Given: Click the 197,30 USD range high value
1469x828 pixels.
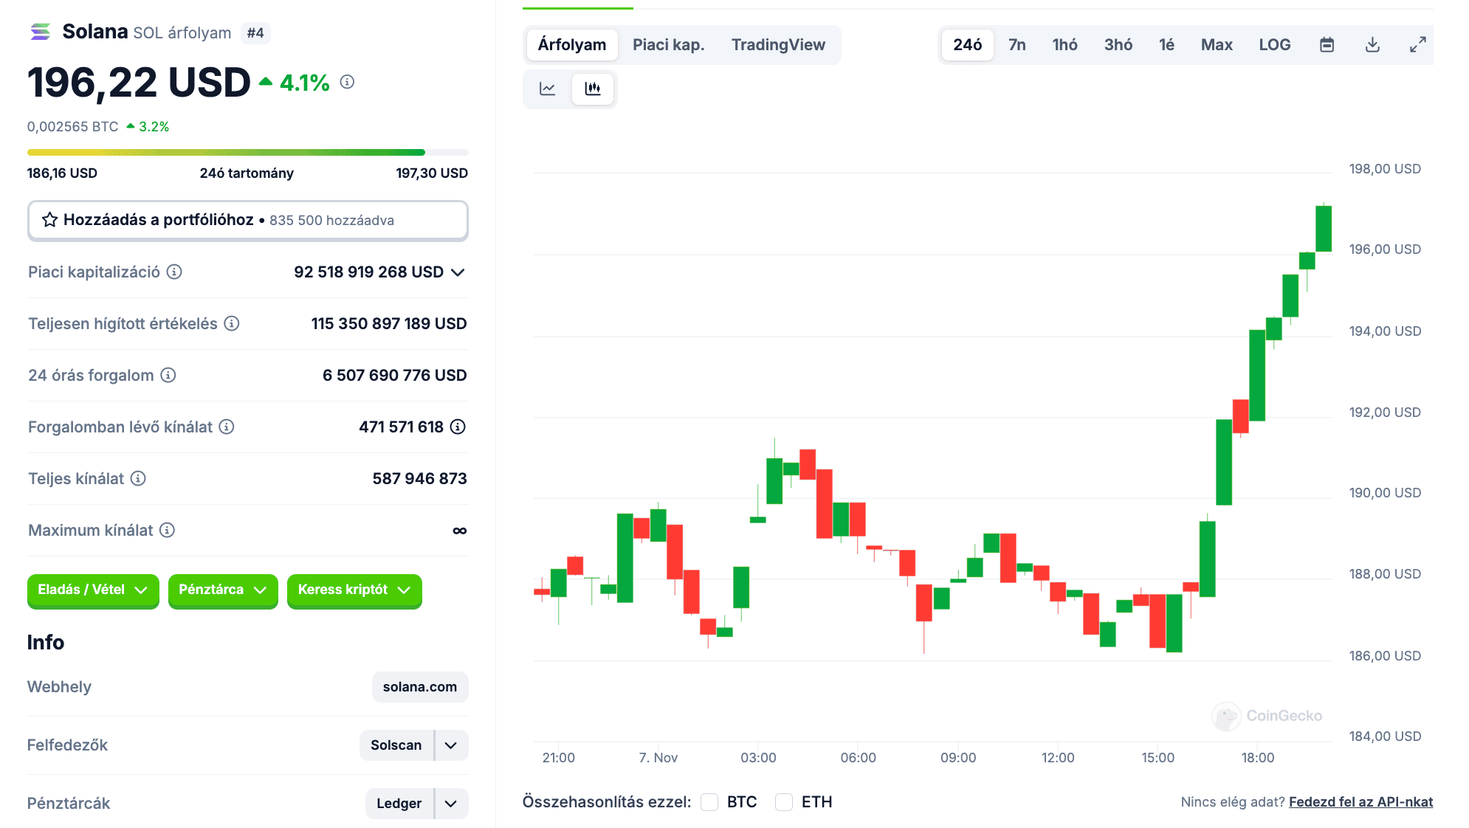Looking at the screenshot, I should [432, 173].
